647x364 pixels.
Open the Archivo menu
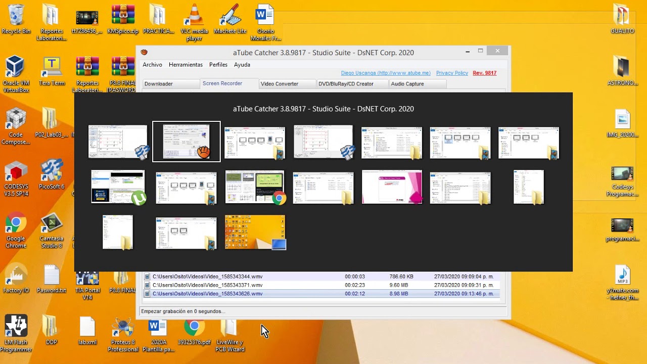(x=152, y=65)
